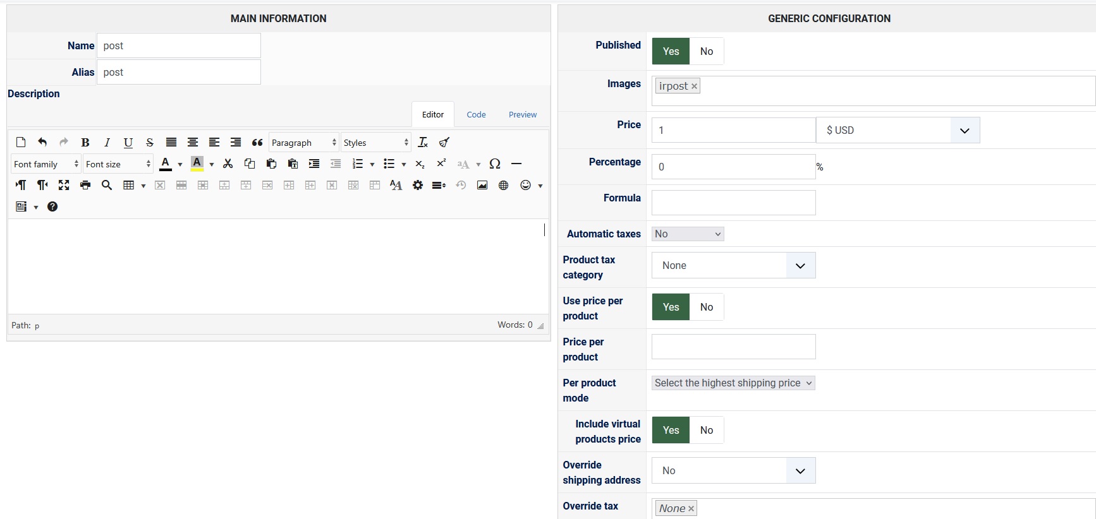Switch to the Preview tab

click(523, 115)
